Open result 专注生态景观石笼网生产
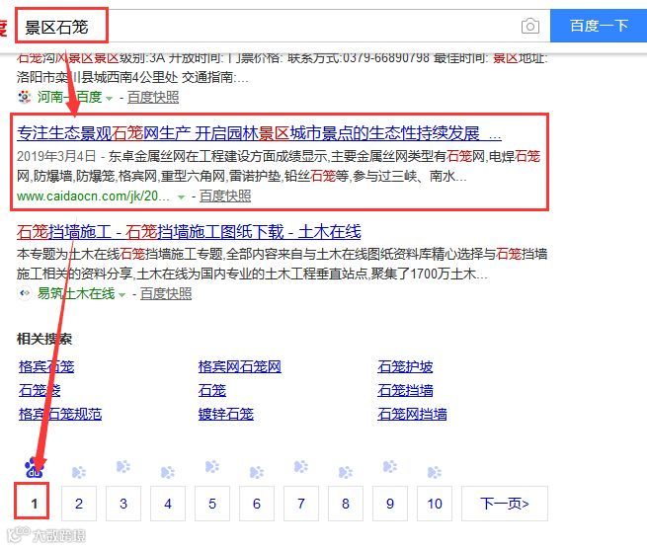 [259, 133]
